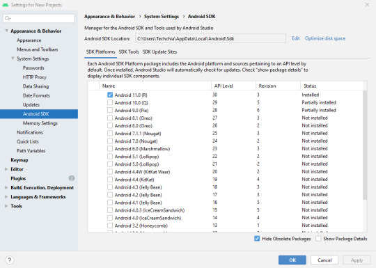This screenshot has width=376, height=268.
Task: Open Path Variables settings
Action: pos(31,151)
